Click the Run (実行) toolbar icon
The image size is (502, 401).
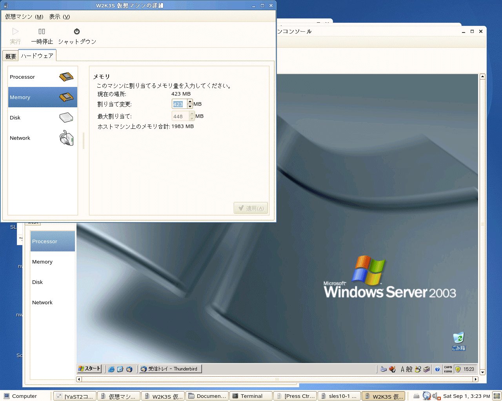click(15, 31)
